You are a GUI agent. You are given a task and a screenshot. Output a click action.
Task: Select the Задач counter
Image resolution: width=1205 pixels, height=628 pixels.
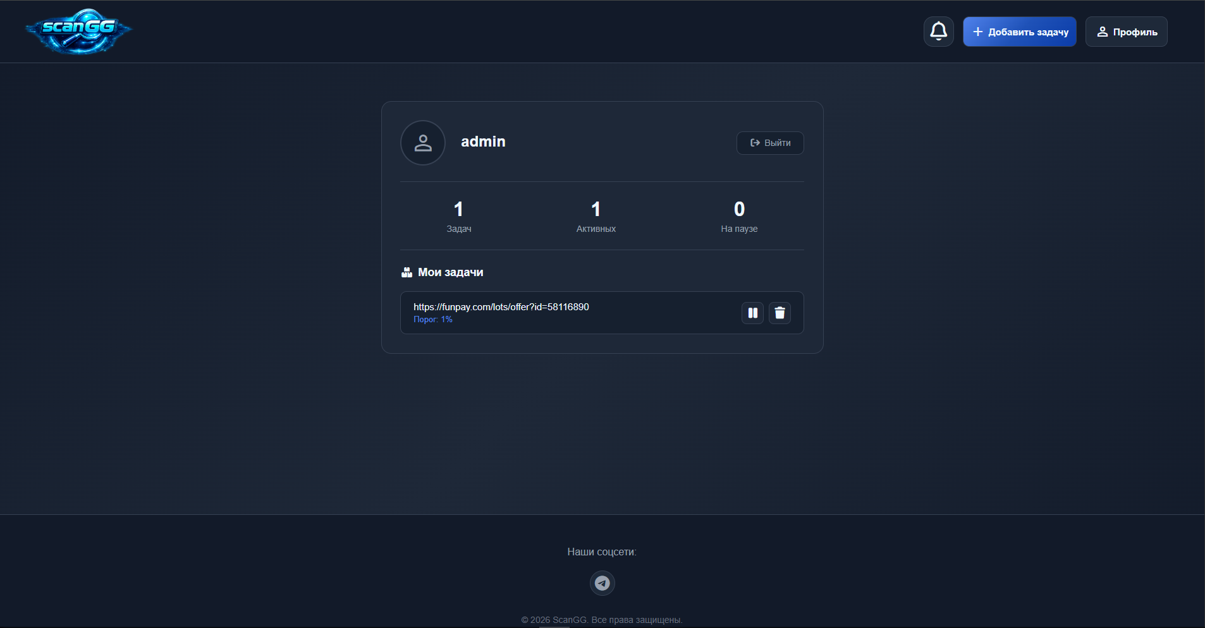pyautogui.click(x=458, y=216)
